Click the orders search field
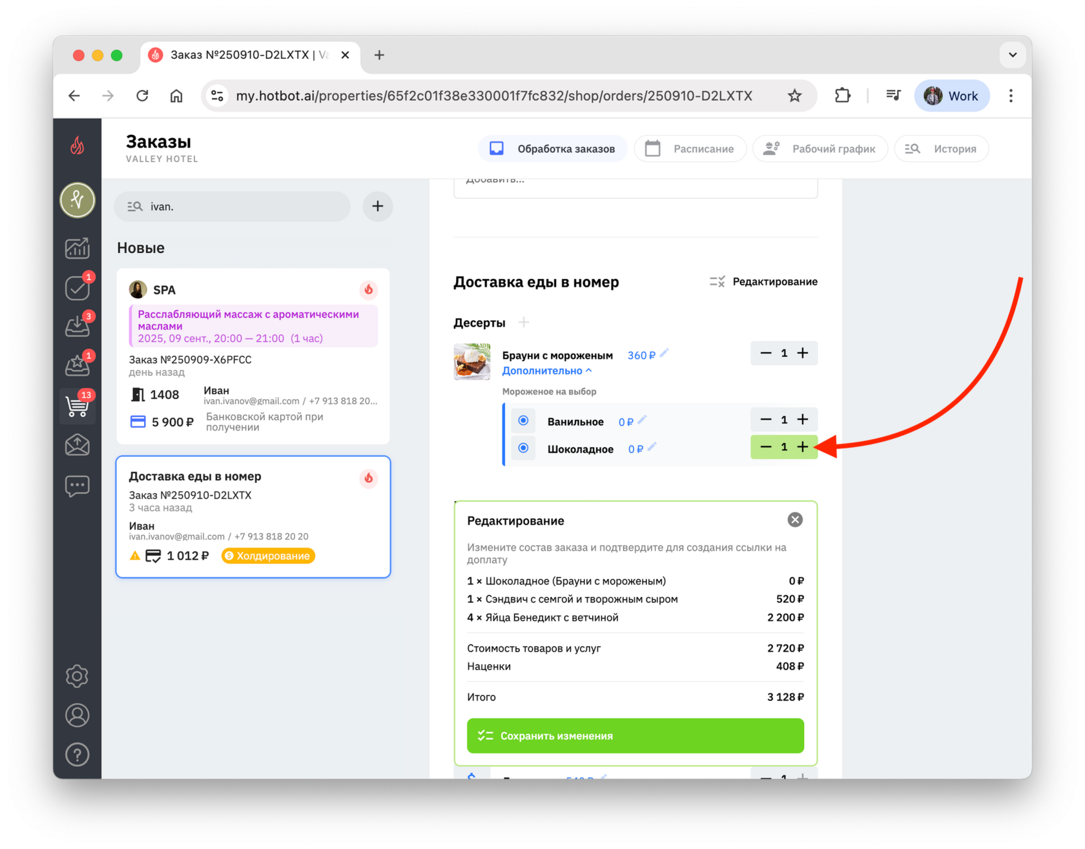This screenshot has width=1085, height=849. coord(232,207)
